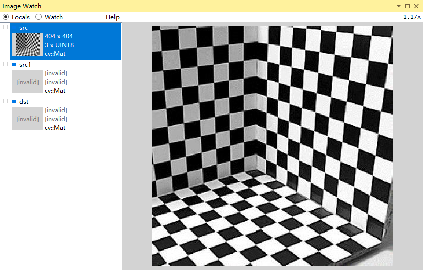Collapse the dst variable entry

[x=5, y=101]
